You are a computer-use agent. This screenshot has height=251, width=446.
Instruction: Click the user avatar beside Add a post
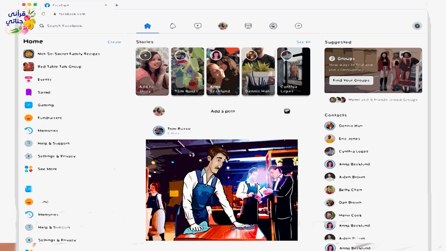point(159,111)
